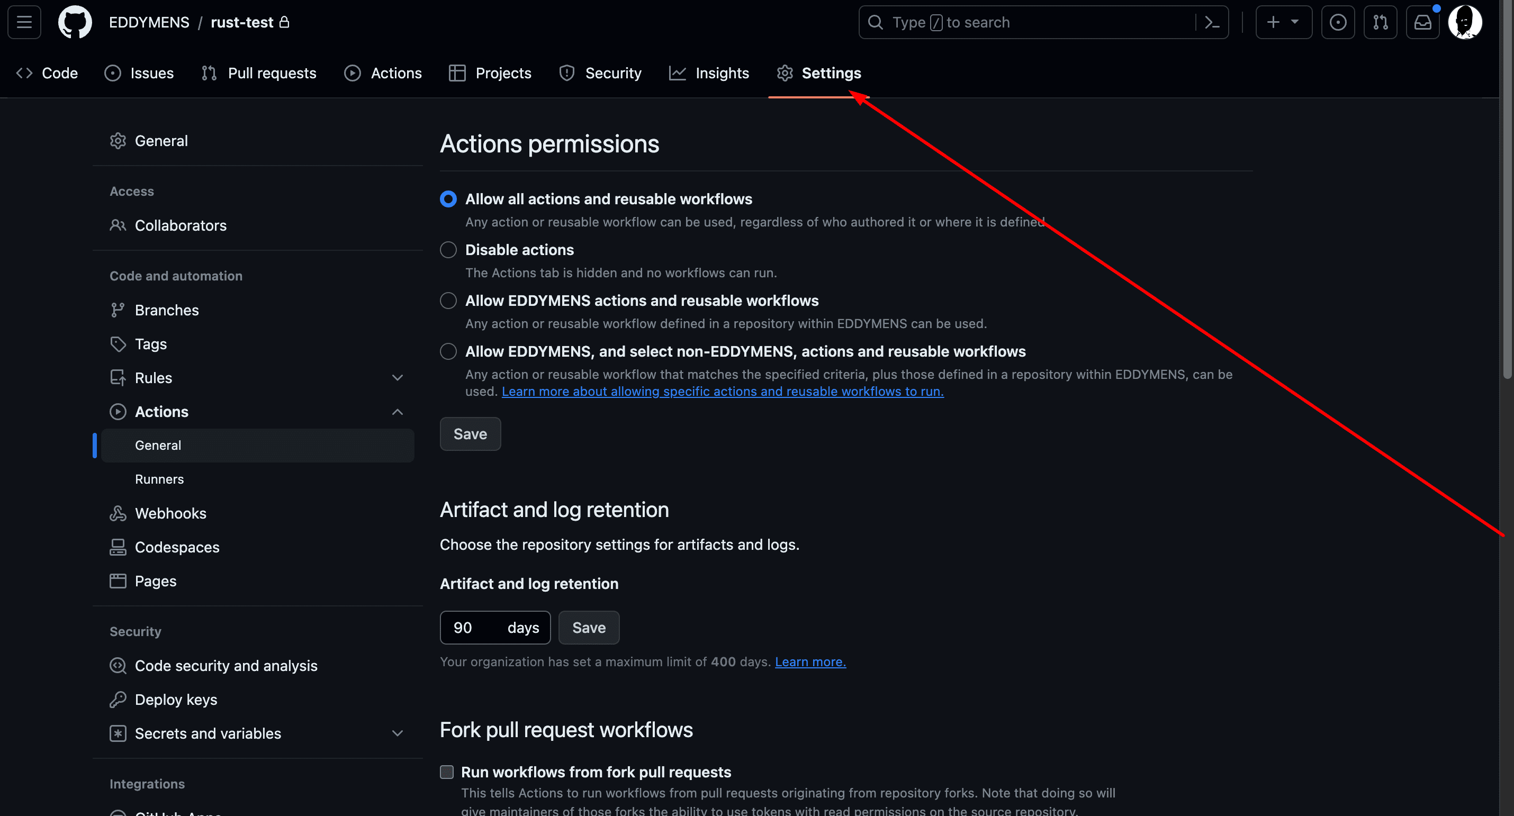The image size is (1514, 816).
Task: Save artifact log retention setting
Action: click(588, 627)
